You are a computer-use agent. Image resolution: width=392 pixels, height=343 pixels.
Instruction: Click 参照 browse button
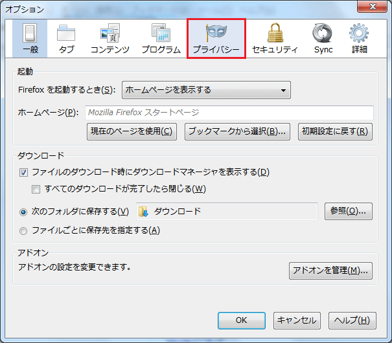(x=348, y=211)
